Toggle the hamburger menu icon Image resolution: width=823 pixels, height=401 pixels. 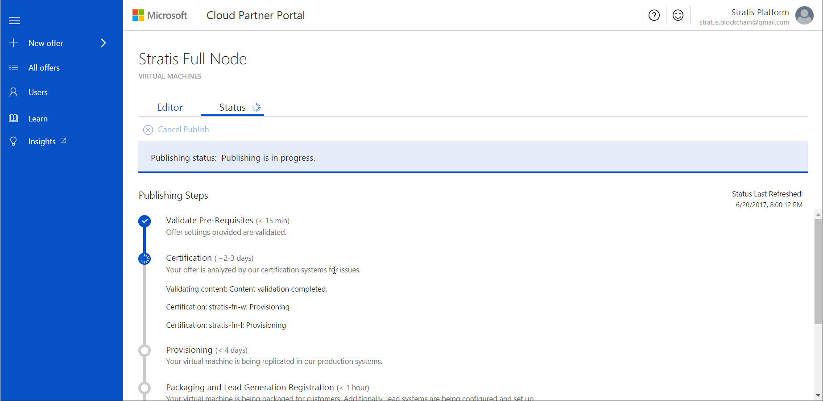click(x=14, y=21)
